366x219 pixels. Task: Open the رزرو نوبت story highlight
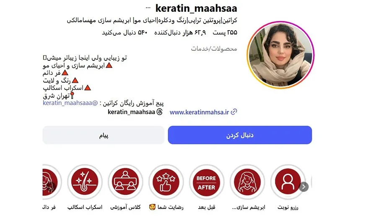pyautogui.click(x=288, y=182)
